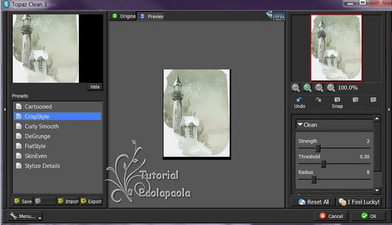Screen dimensions: 392x225
Task: Import a preset file
Action: (x=68, y=201)
